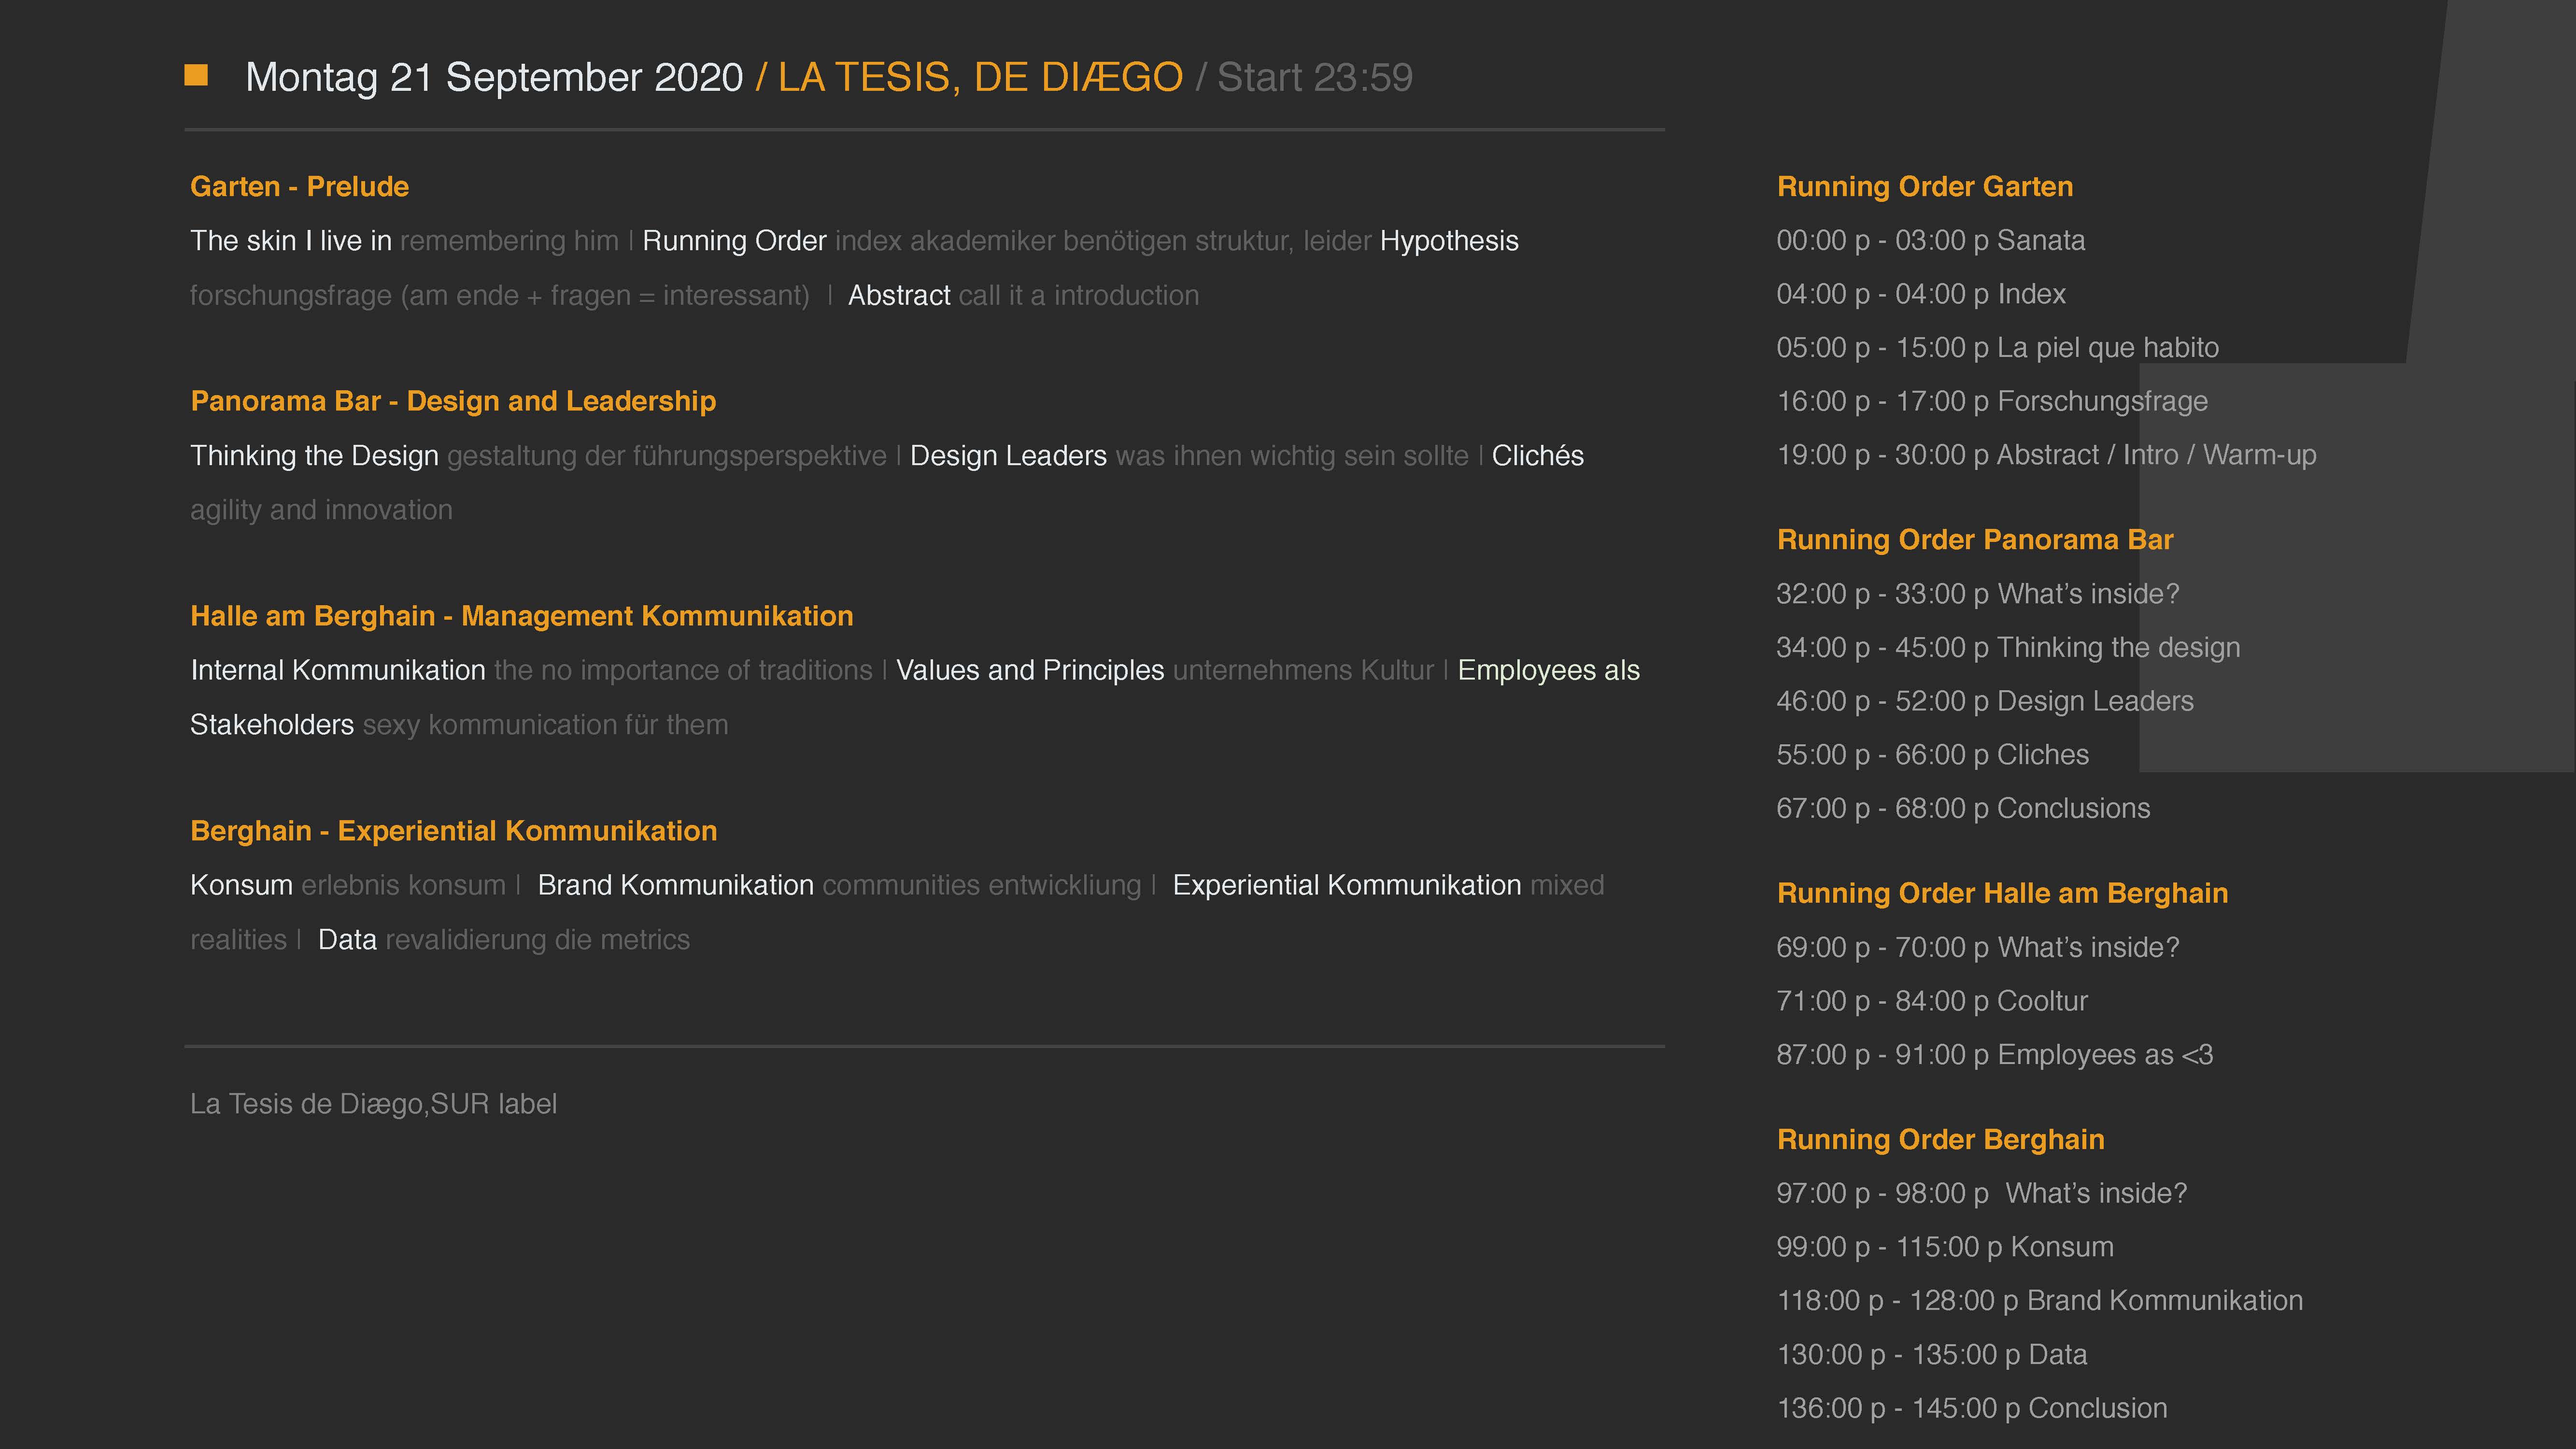This screenshot has height=1449, width=2576.
Task: Click the date 'Montag 21 September 2020'
Action: pos(494,78)
